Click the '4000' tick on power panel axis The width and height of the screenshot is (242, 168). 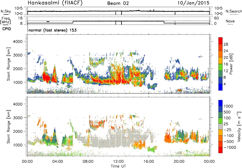tap(18, 42)
